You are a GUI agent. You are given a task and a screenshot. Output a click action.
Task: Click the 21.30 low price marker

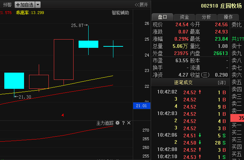point(23,97)
